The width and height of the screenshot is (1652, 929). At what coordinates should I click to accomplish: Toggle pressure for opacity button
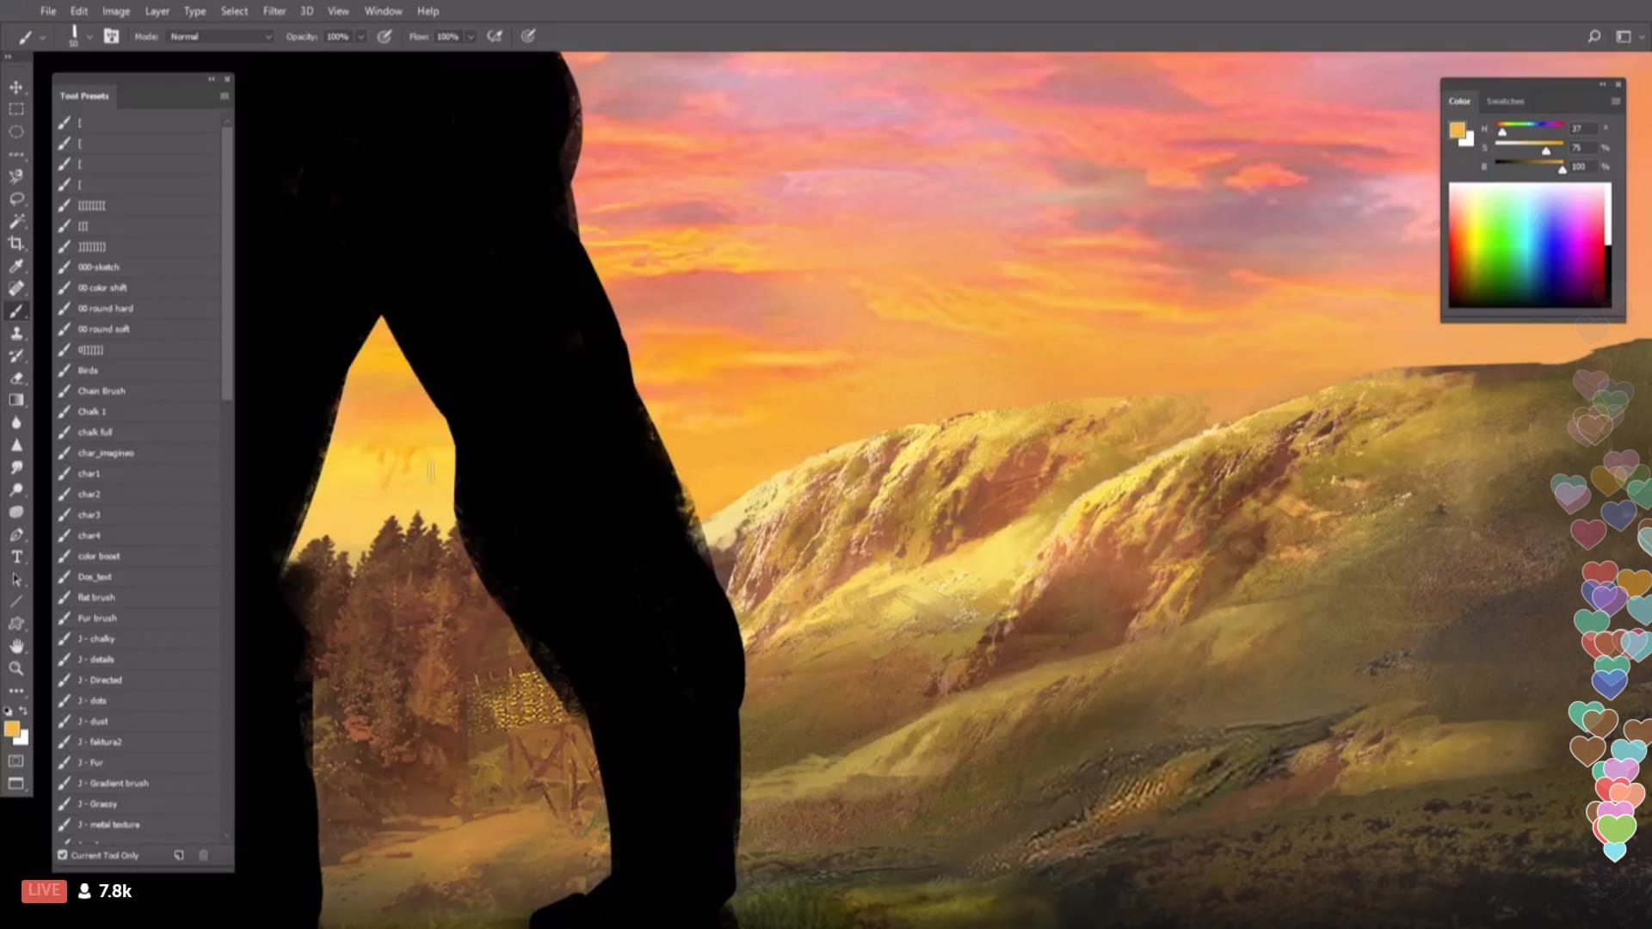385,36
